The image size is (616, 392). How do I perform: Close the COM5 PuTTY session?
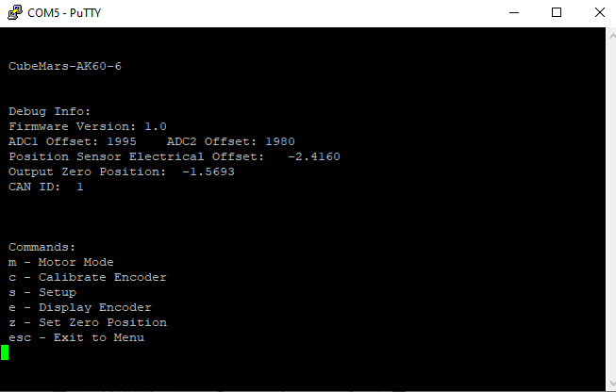tap(600, 12)
